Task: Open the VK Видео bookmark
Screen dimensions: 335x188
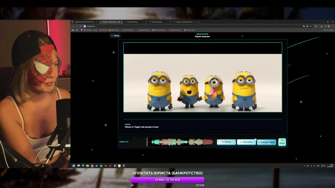Action: pyautogui.click(x=91, y=30)
